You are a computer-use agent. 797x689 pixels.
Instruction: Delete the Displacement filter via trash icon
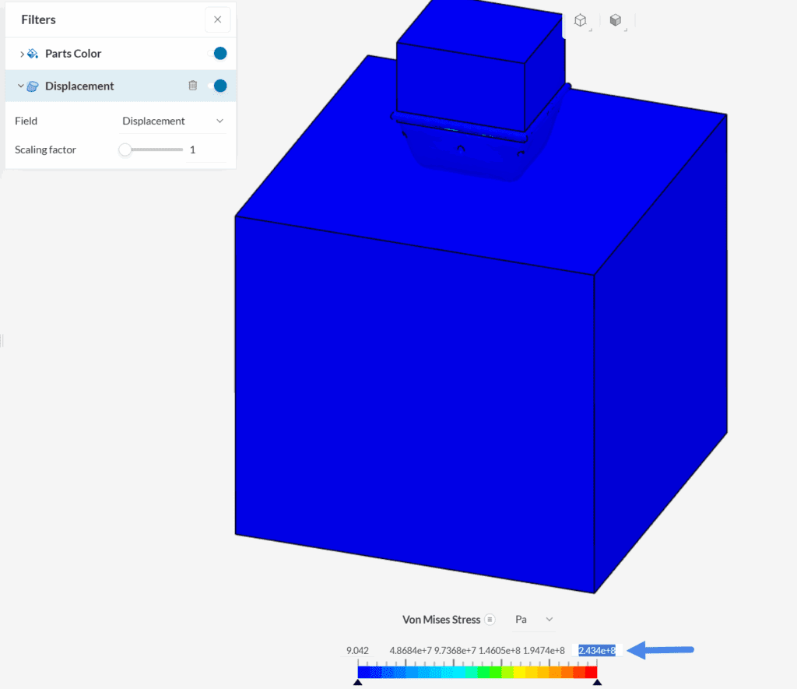click(x=192, y=86)
